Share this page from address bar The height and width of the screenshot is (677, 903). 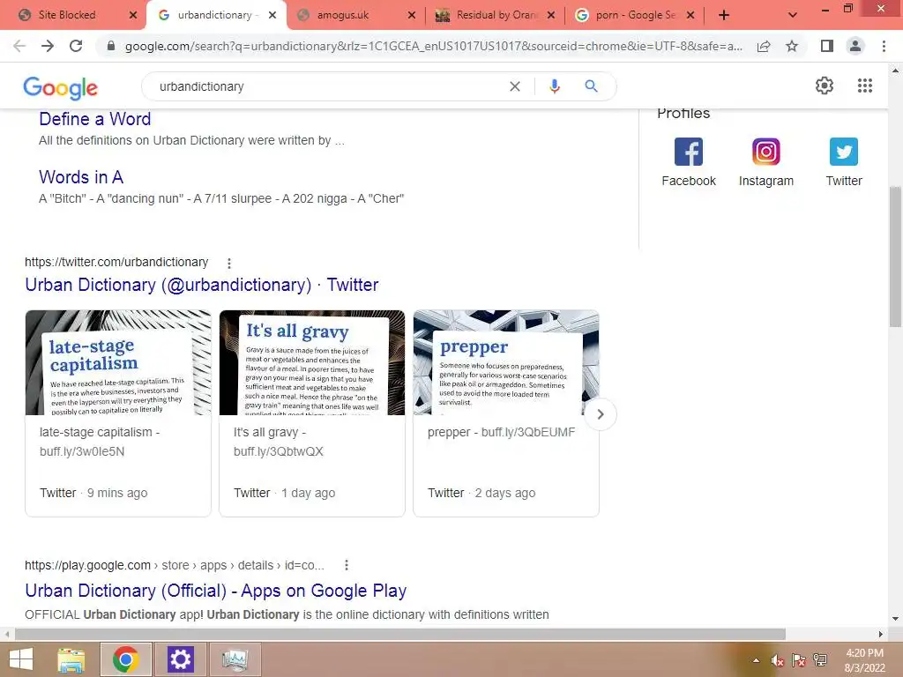tap(764, 47)
